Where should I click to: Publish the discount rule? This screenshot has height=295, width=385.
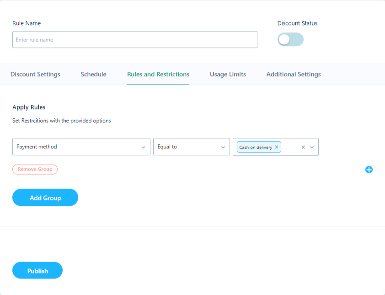[37, 270]
